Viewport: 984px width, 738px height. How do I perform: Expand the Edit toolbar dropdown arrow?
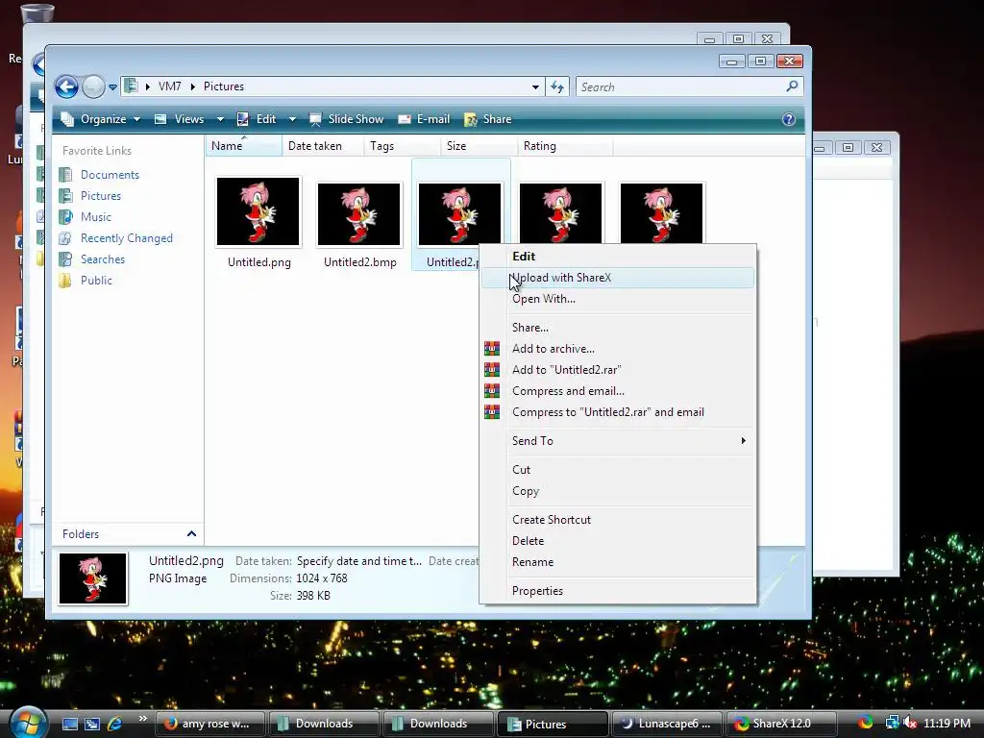(x=292, y=119)
